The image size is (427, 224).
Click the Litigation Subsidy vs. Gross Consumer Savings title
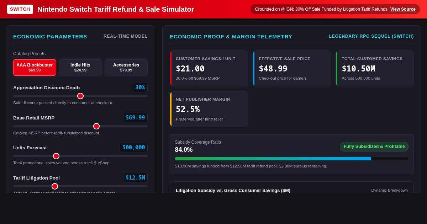[x=233, y=190]
